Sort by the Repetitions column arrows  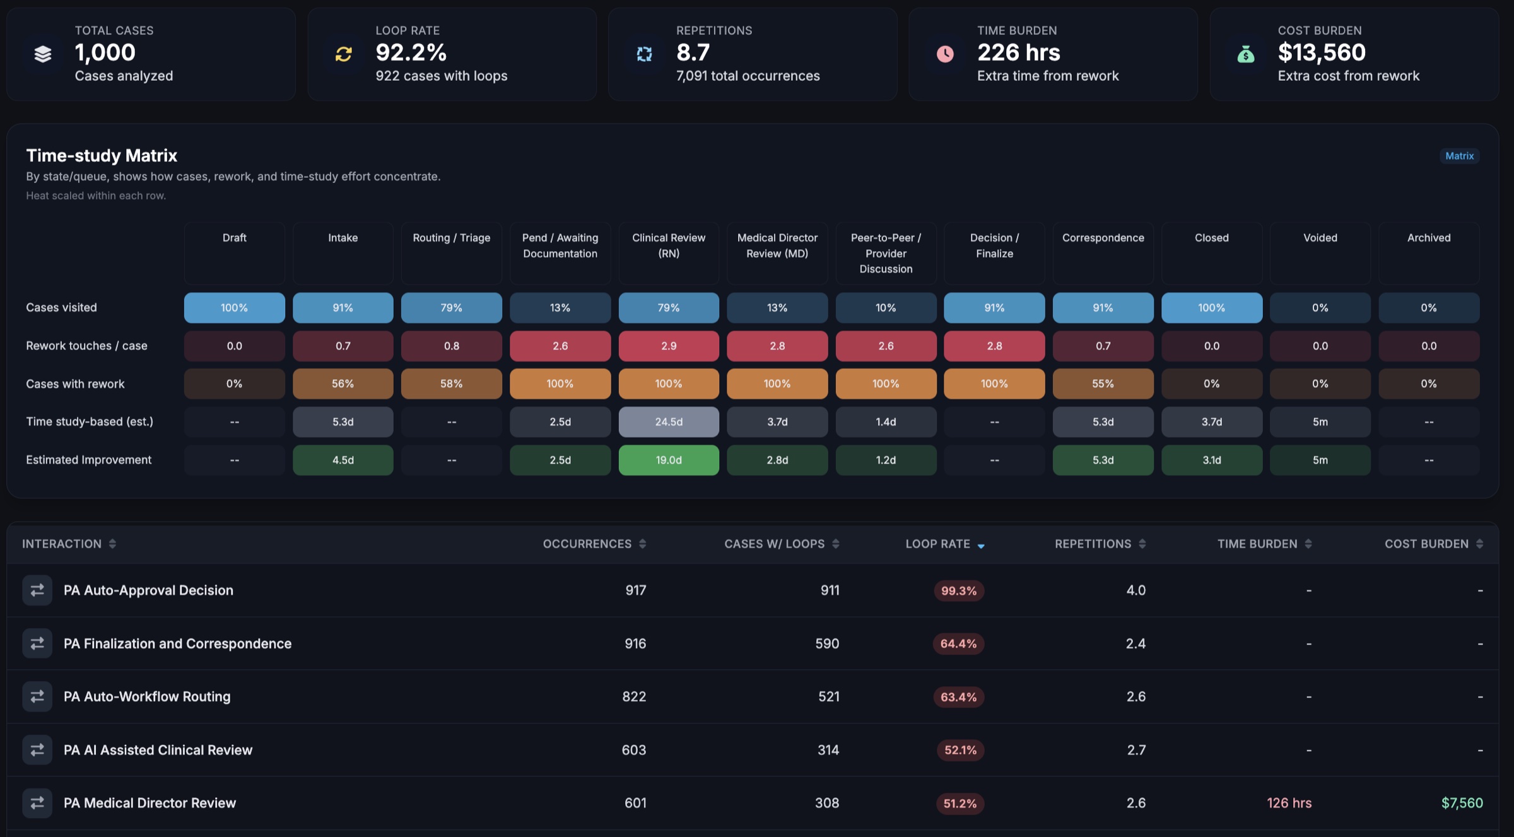click(x=1142, y=544)
